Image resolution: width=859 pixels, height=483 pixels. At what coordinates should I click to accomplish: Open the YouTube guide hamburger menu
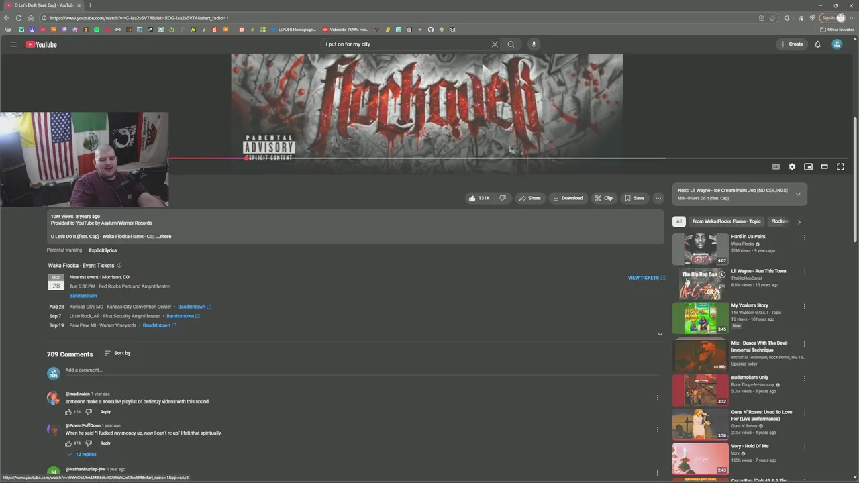[13, 44]
